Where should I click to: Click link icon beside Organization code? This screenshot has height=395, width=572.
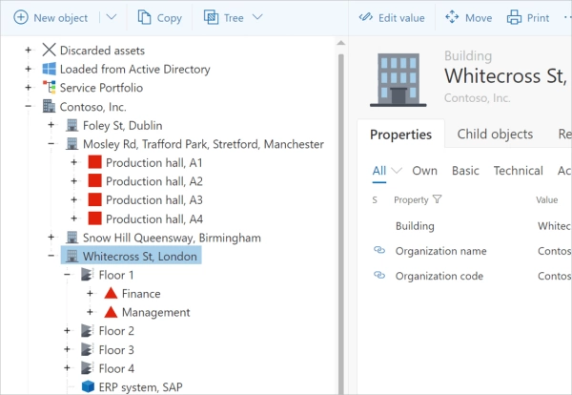pos(379,275)
